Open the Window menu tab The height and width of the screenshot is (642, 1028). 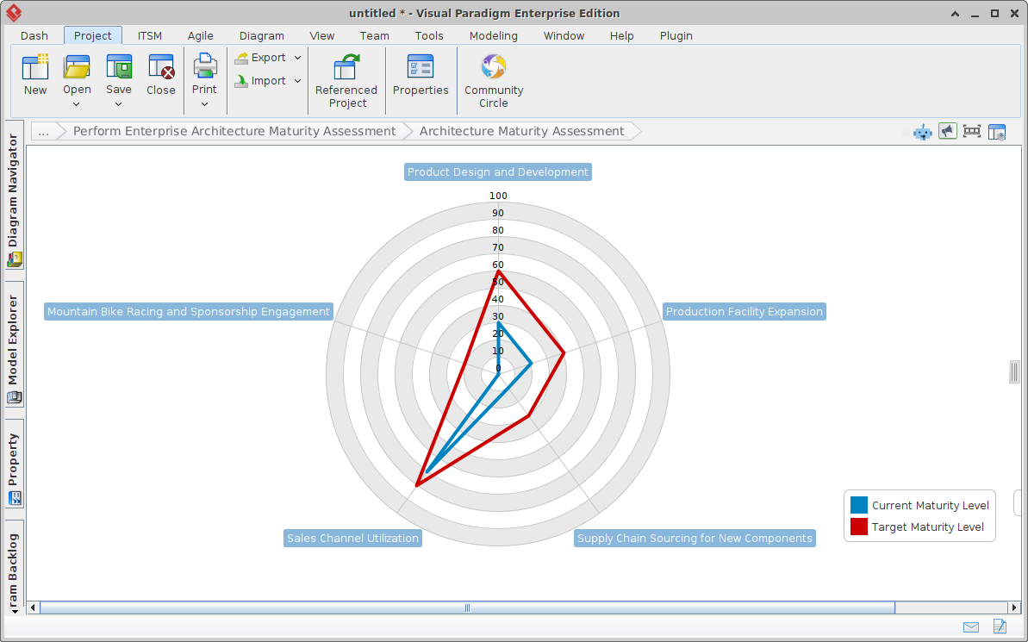click(564, 35)
